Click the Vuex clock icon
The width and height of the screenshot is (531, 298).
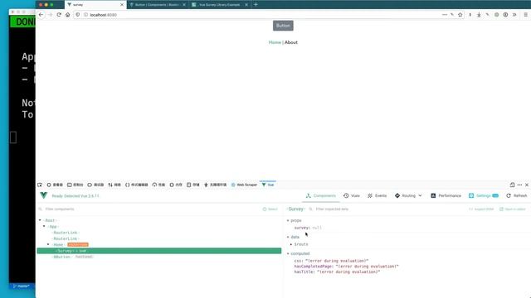(346, 195)
